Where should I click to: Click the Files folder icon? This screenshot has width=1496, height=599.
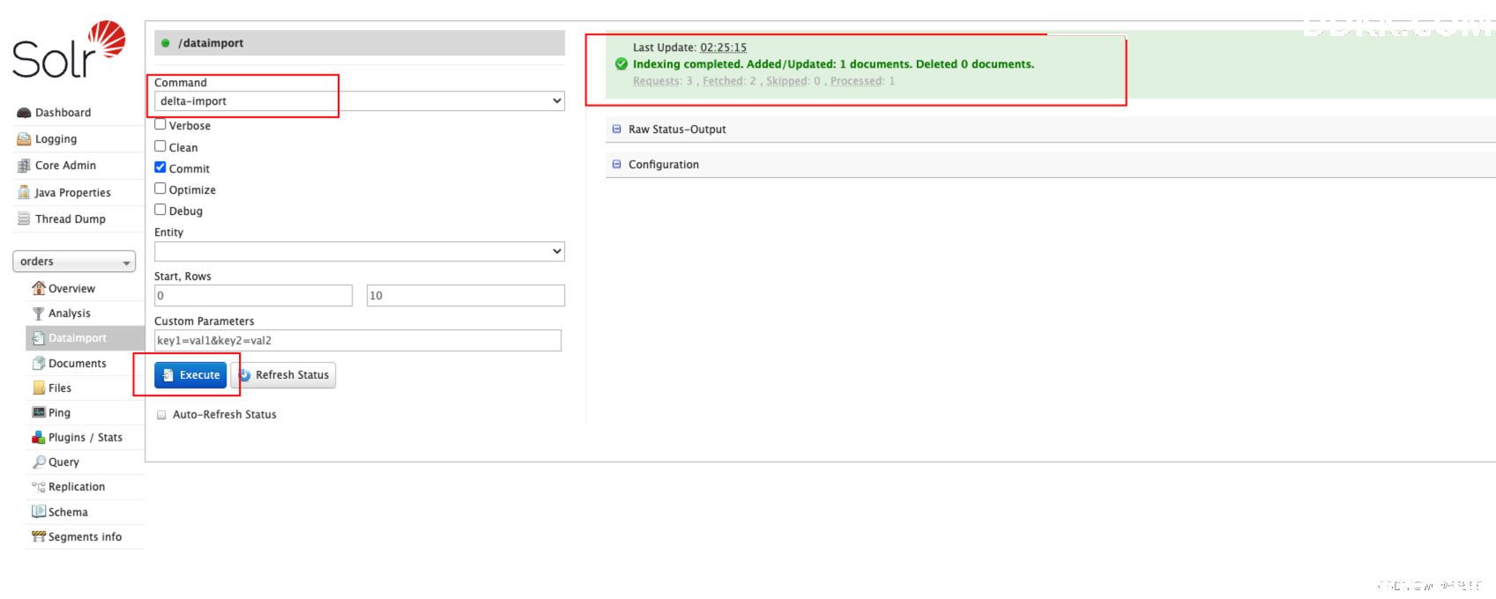pyautogui.click(x=39, y=388)
